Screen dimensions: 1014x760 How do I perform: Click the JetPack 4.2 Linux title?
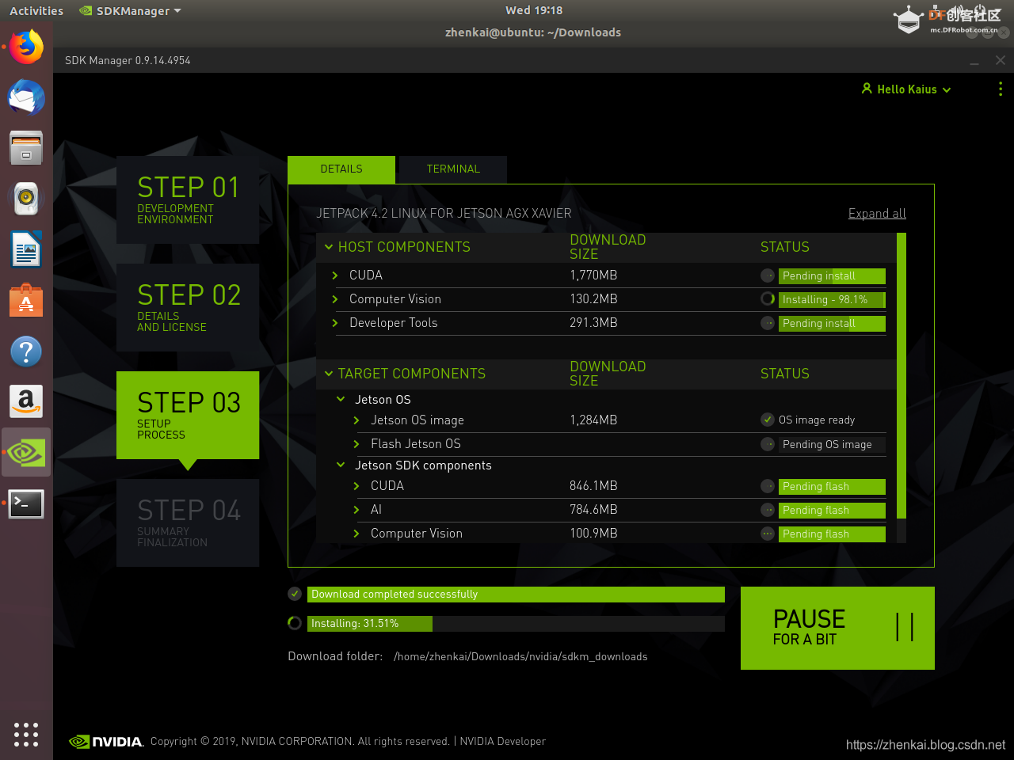(444, 214)
